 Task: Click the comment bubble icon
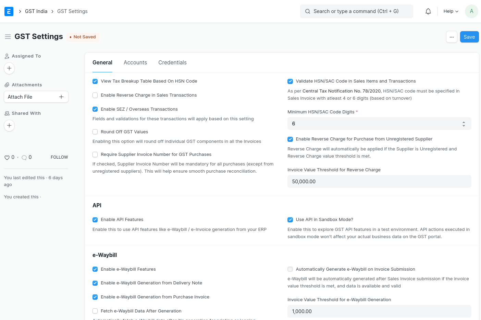[24, 158]
